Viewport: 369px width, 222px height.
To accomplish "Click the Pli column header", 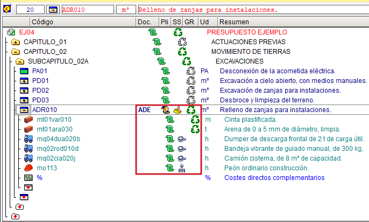I will coord(165,22).
